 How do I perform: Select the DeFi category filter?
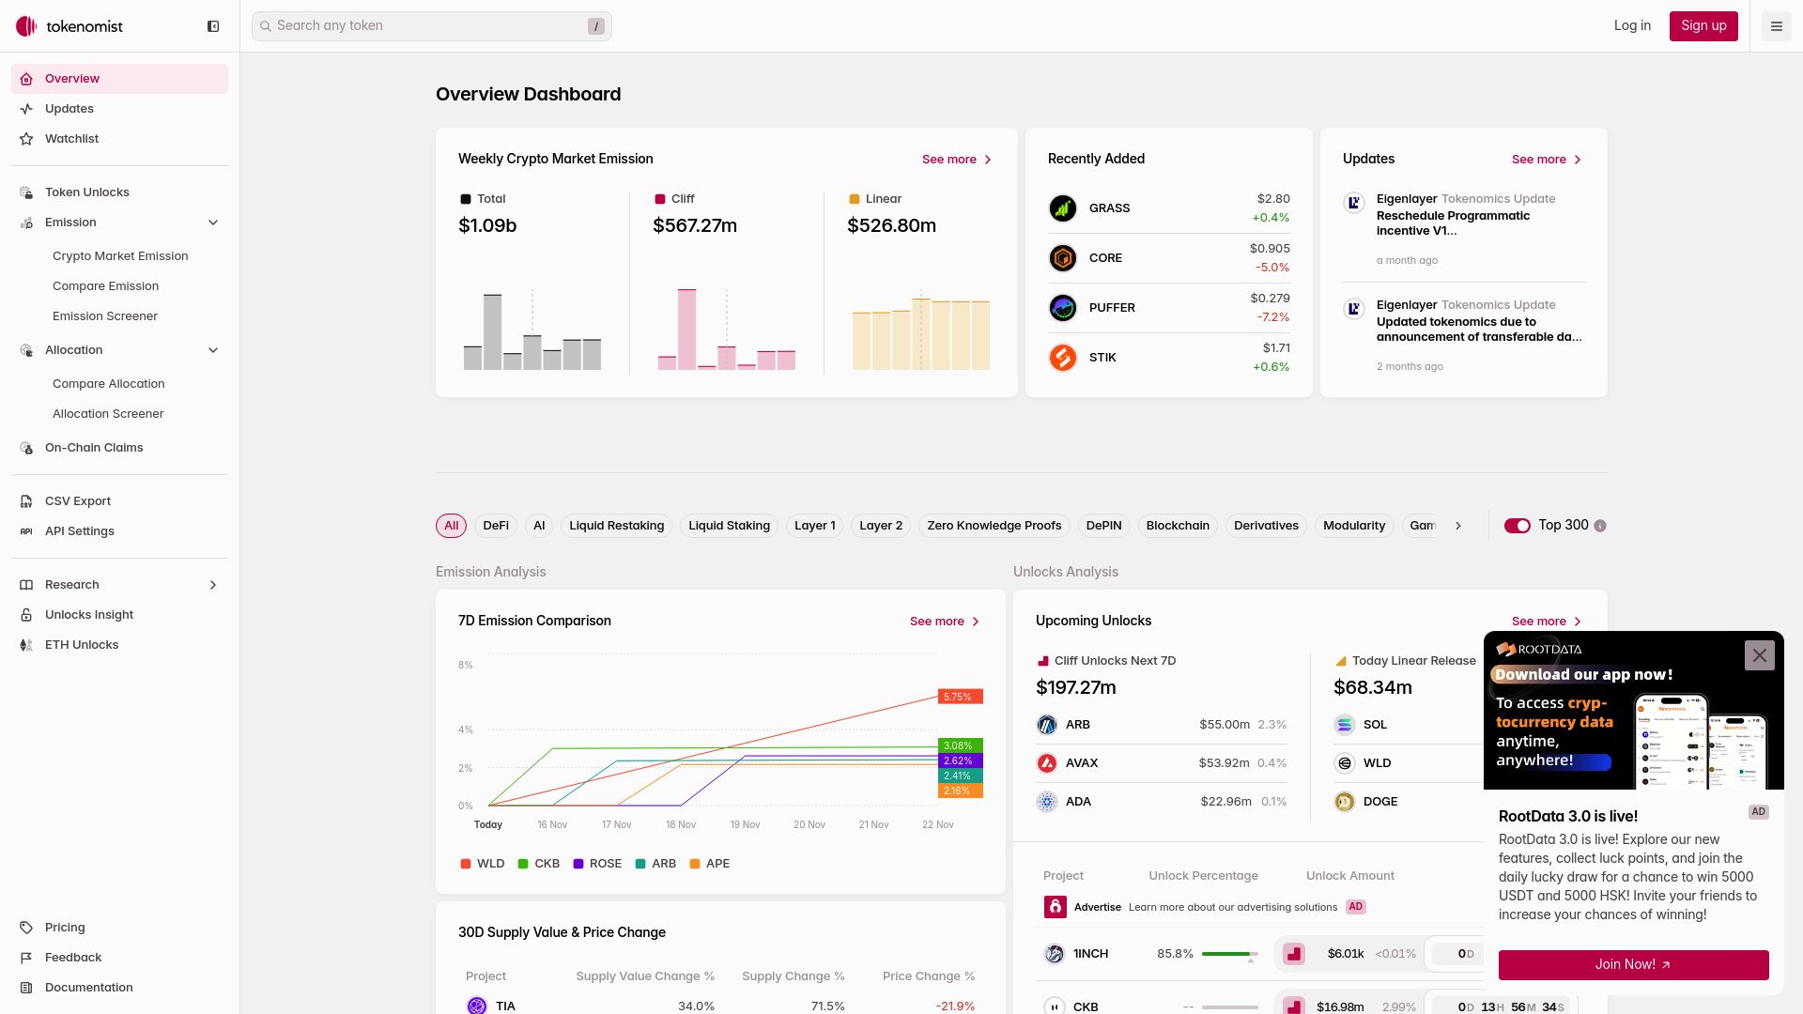496,526
